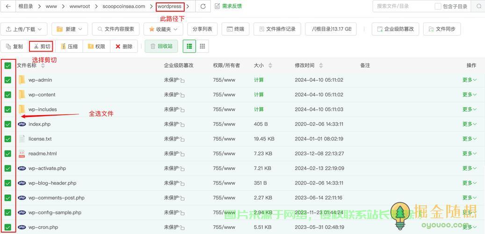Click lock icon in index.php row
Viewport: 485px width, 234px height.
click(182, 125)
